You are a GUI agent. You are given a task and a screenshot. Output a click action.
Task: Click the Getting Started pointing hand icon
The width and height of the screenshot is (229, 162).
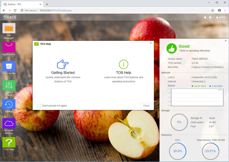[63, 64]
